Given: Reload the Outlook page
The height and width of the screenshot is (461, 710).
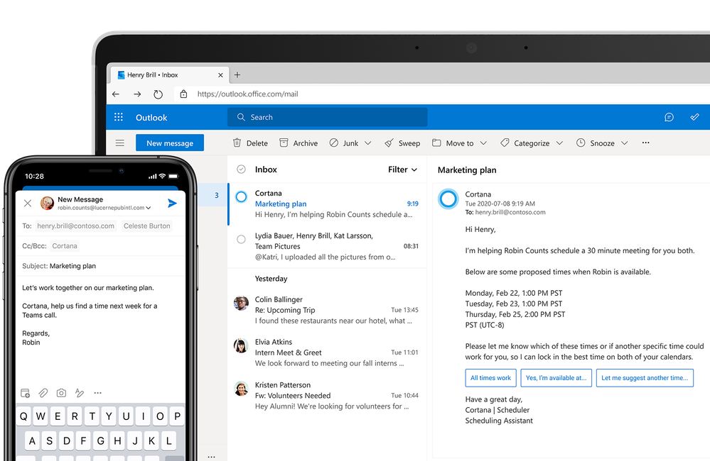Looking at the screenshot, I should (x=158, y=94).
